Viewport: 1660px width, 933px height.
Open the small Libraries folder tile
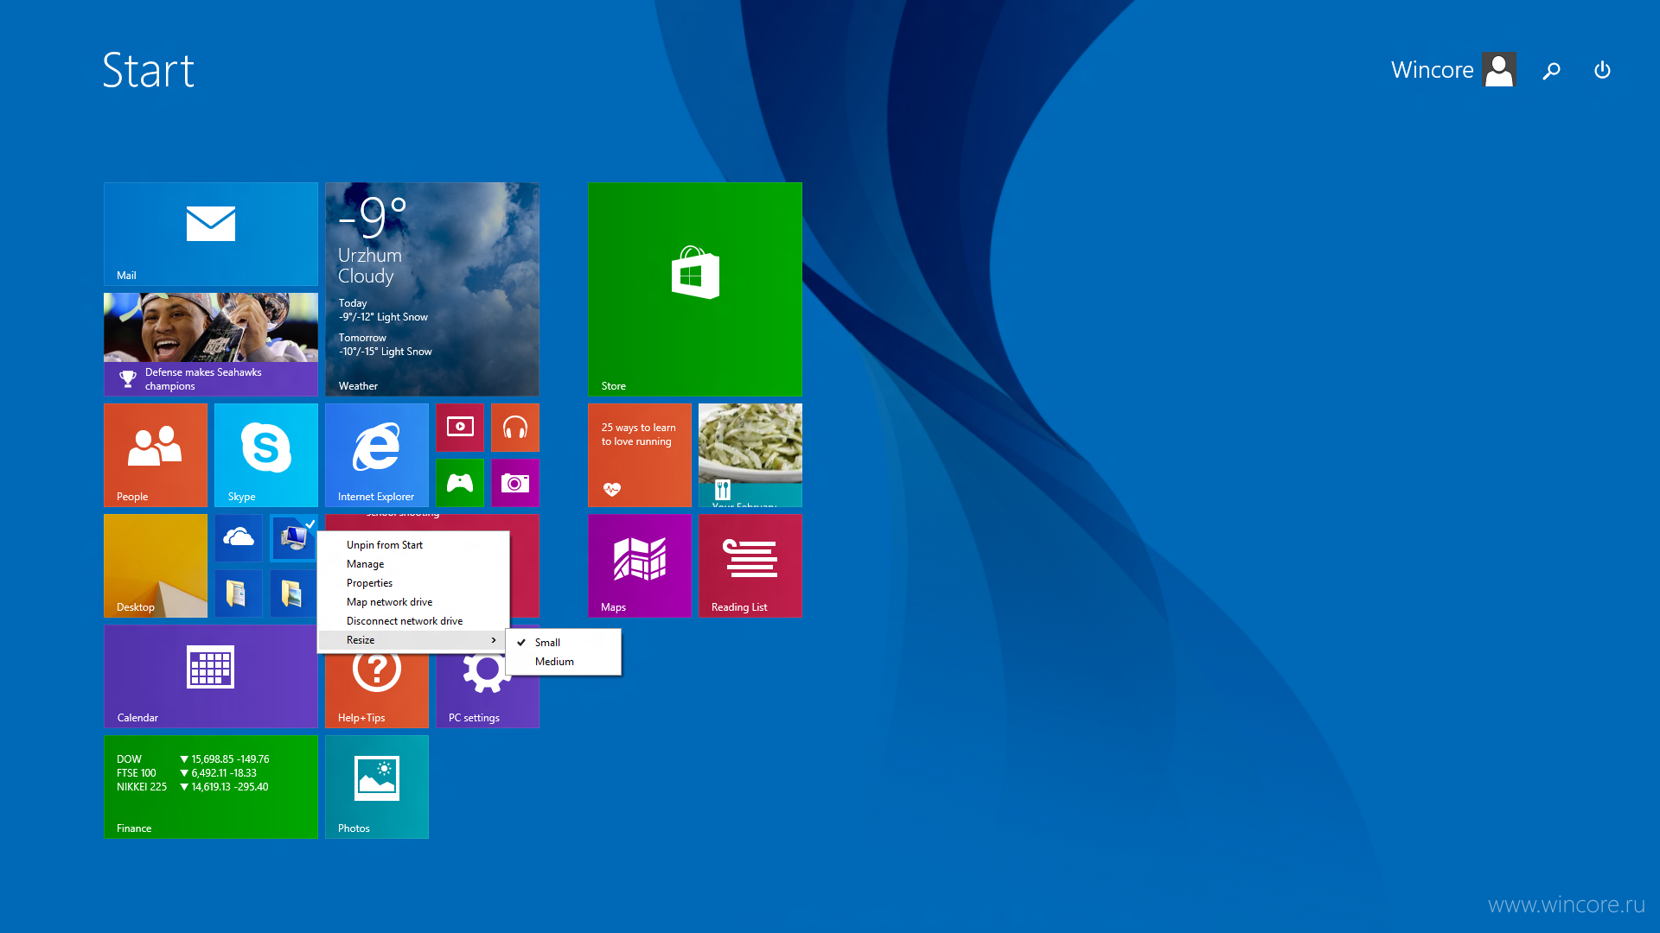pyautogui.click(x=294, y=593)
